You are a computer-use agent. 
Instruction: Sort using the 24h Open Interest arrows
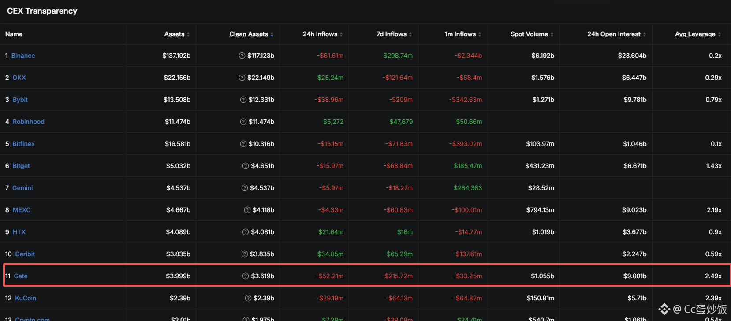pos(645,34)
